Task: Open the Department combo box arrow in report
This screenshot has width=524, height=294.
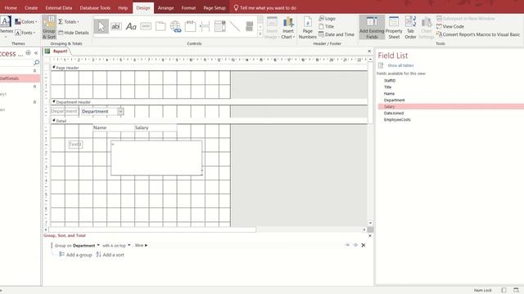Action: click(120, 111)
